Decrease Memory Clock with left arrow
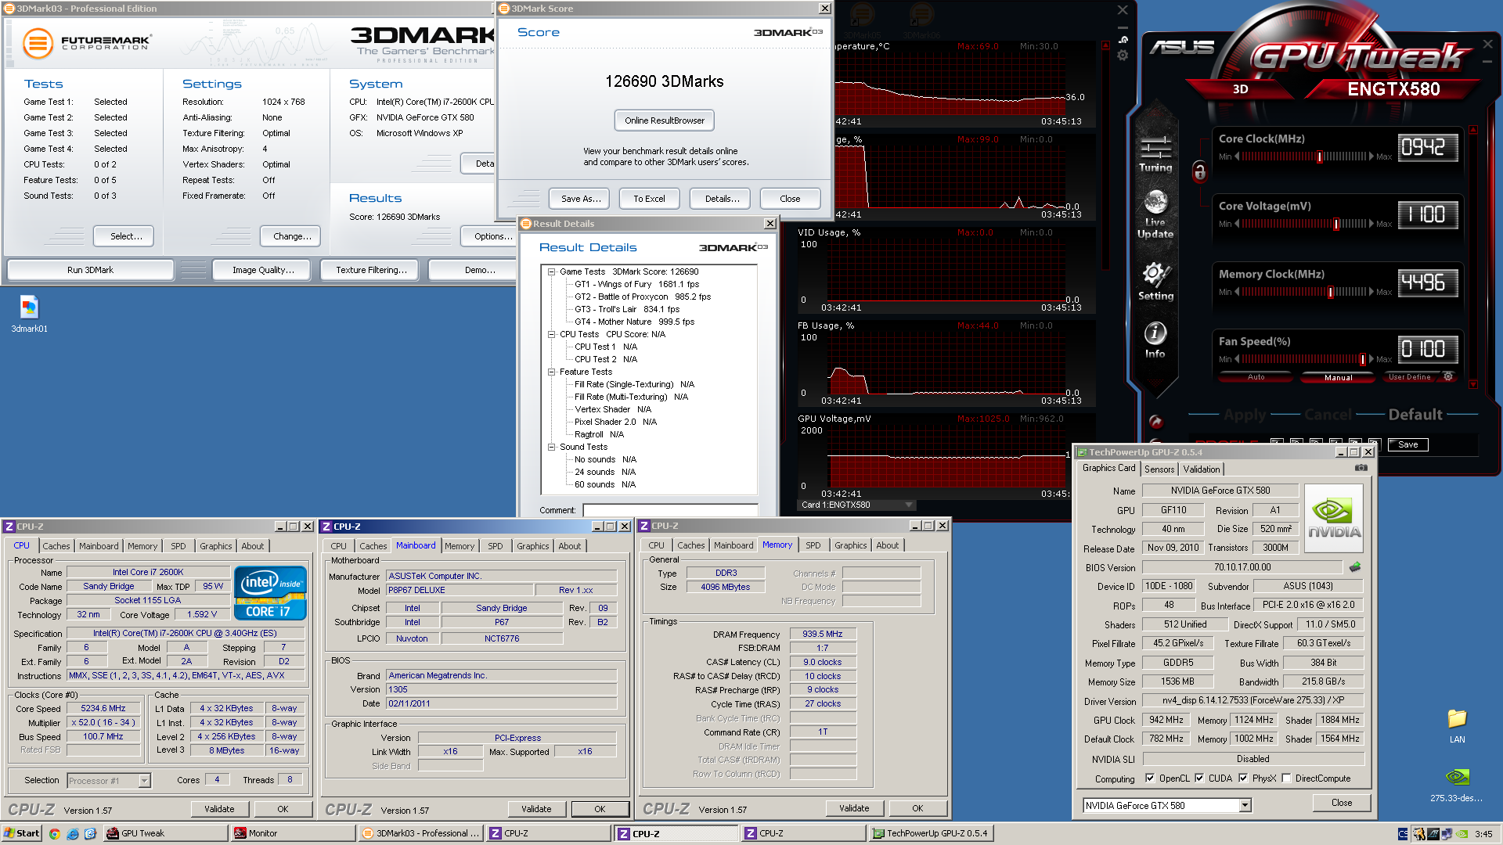 click(1237, 292)
